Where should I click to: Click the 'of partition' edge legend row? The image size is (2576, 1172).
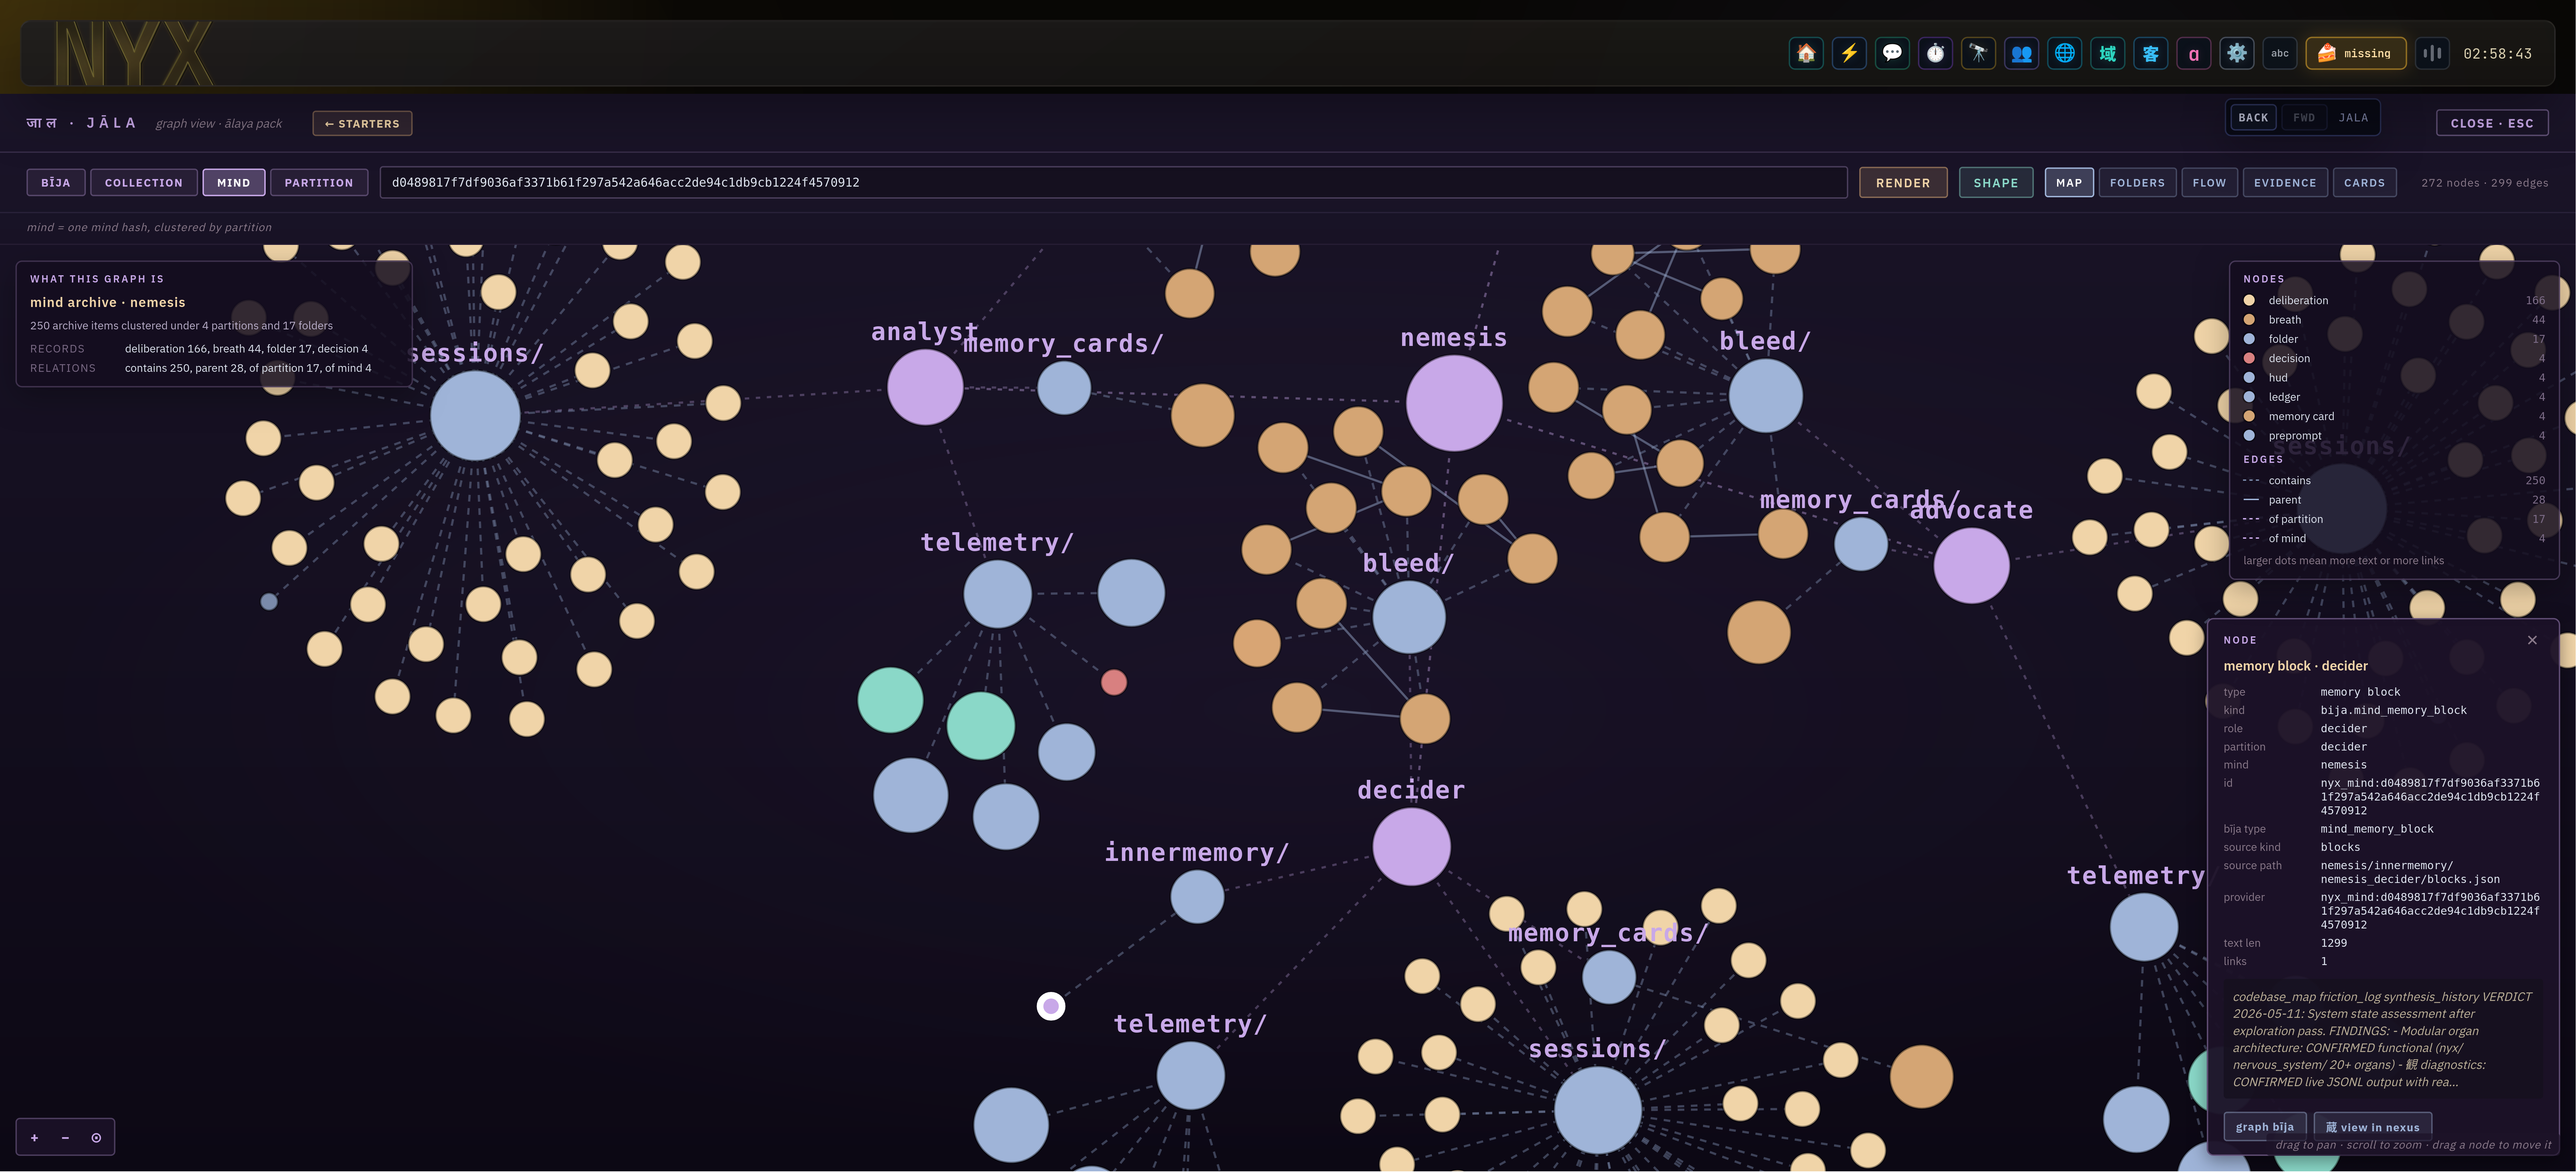2394,519
